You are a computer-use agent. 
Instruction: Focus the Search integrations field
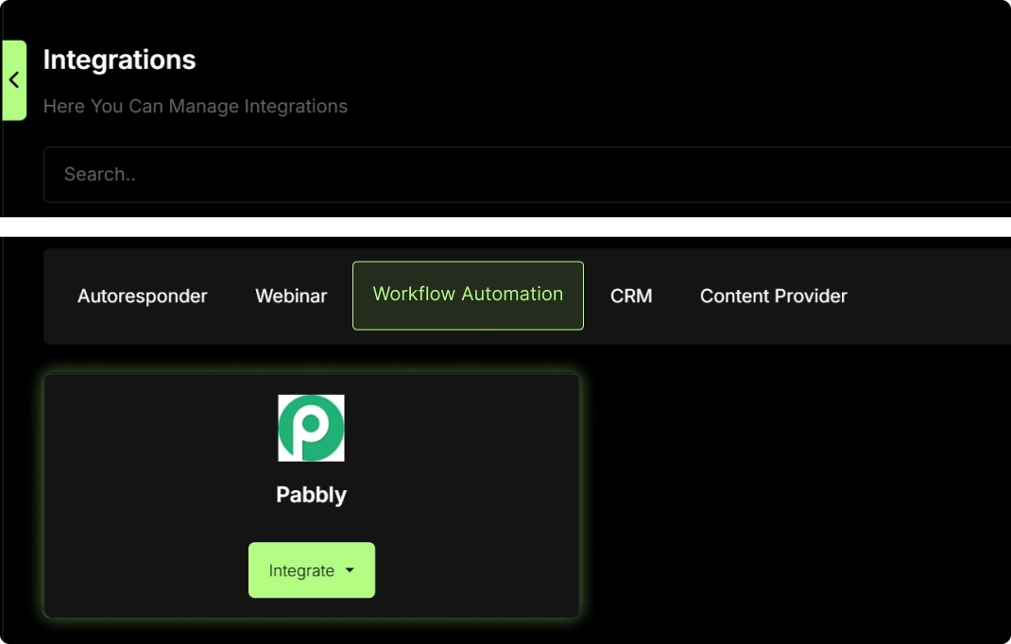coord(527,175)
